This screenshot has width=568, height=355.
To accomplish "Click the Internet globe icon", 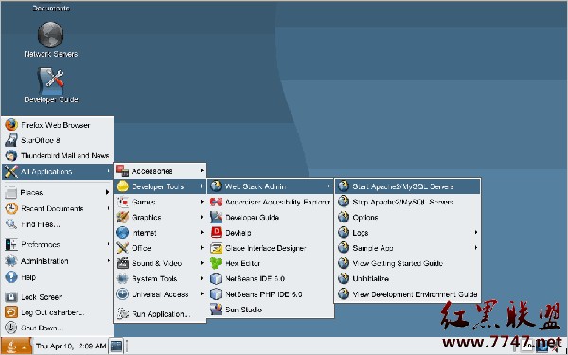I will tap(123, 233).
